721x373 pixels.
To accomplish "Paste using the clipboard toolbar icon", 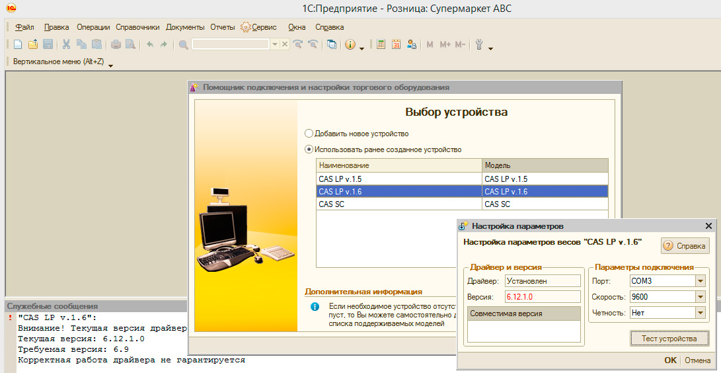I will [96, 44].
